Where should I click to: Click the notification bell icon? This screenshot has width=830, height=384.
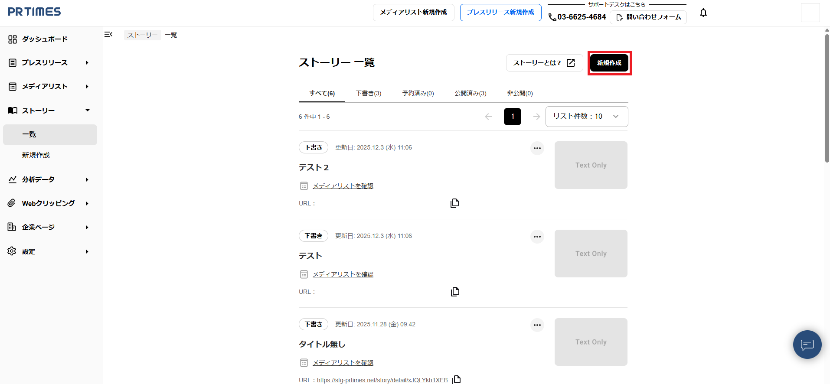(703, 13)
